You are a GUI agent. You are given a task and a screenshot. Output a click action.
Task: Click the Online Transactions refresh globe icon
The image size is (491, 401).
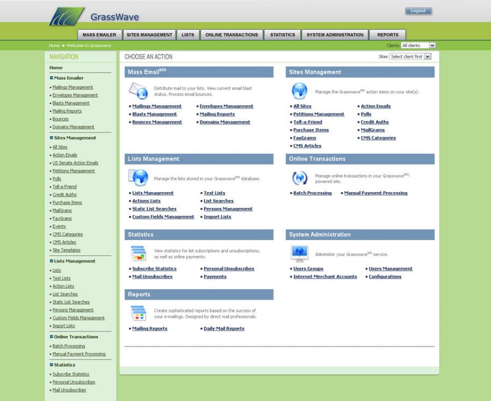pos(300,178)
